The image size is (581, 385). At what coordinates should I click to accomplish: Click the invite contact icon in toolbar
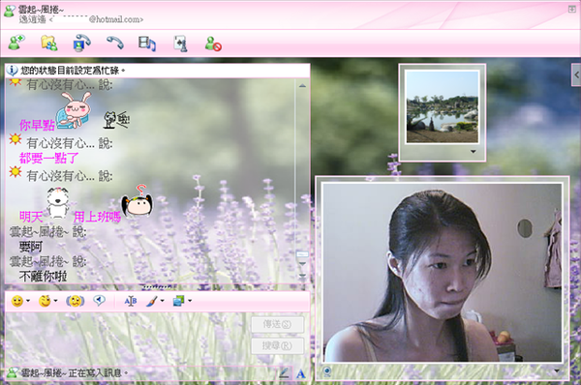coord(16,43)
